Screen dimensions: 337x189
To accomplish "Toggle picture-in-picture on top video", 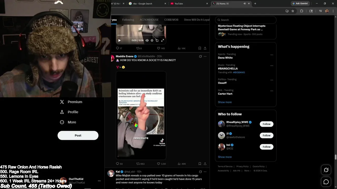I will pyautogui.click(x=157, y=40).
